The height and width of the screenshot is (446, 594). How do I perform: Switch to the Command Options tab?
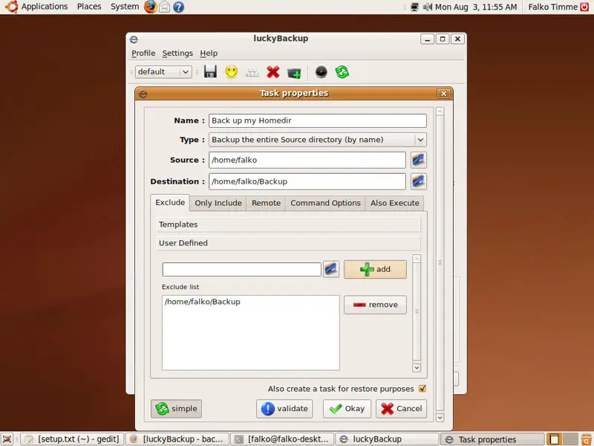pyautogui.click(x=325, y=203)
